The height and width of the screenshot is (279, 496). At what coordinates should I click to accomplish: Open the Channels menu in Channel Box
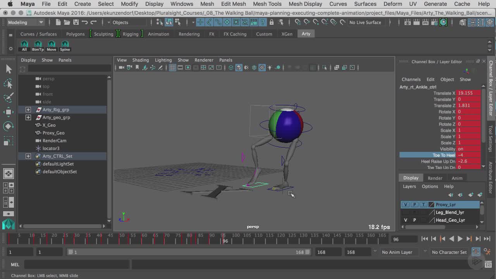411,79
